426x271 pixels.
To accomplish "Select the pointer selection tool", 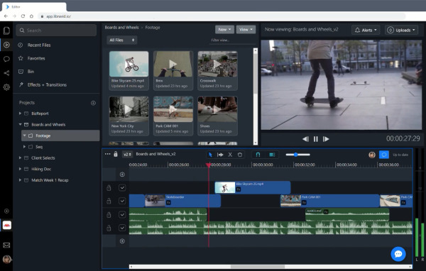I will (210, 155).
